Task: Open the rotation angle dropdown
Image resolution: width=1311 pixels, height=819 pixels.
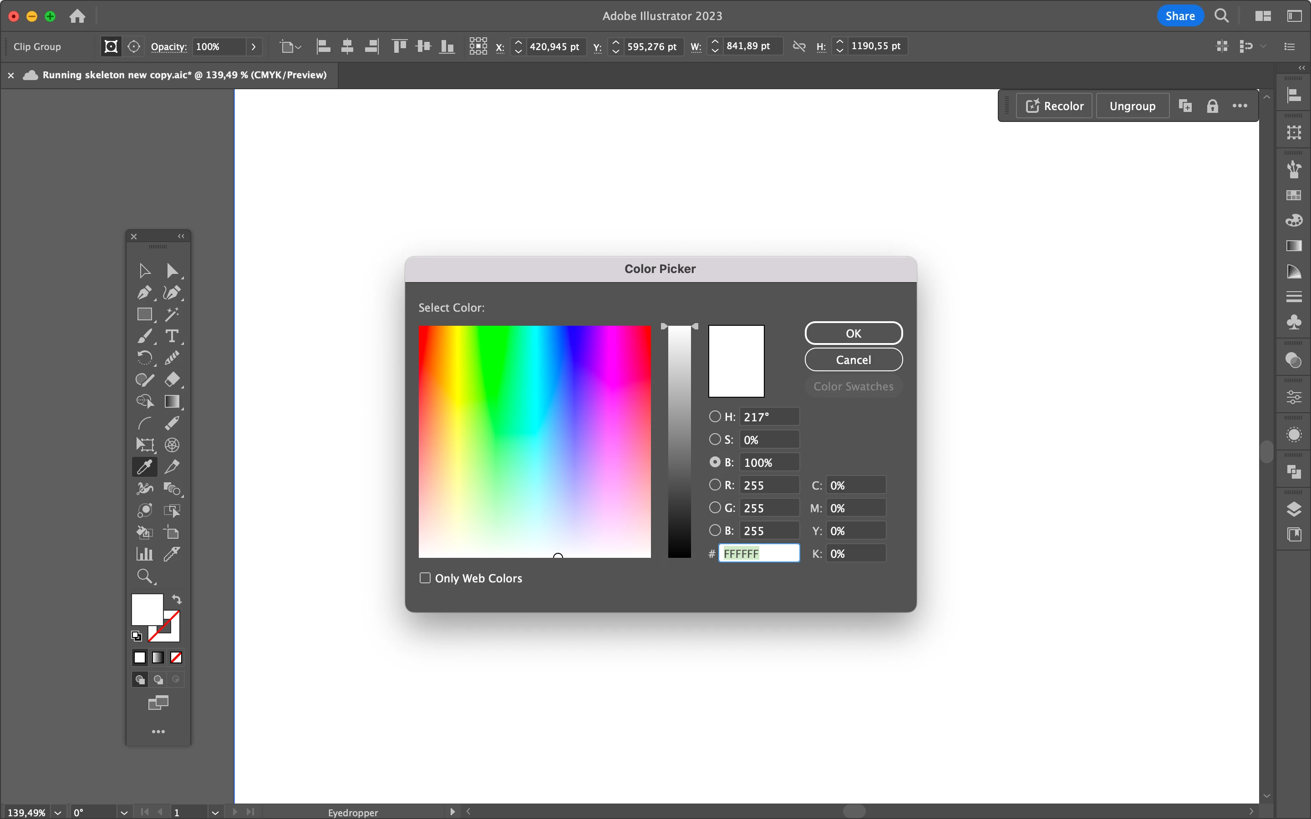Action: [123, 812]
